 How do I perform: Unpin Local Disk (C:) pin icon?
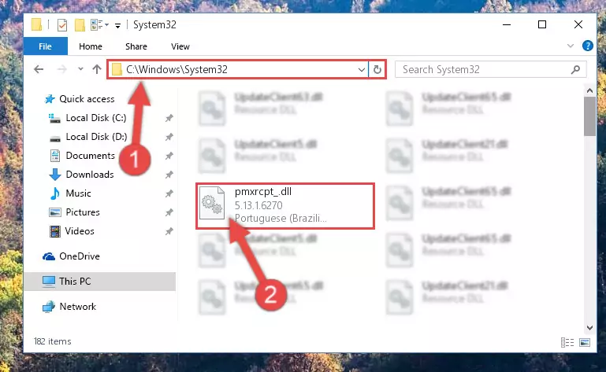pos(169,119)
